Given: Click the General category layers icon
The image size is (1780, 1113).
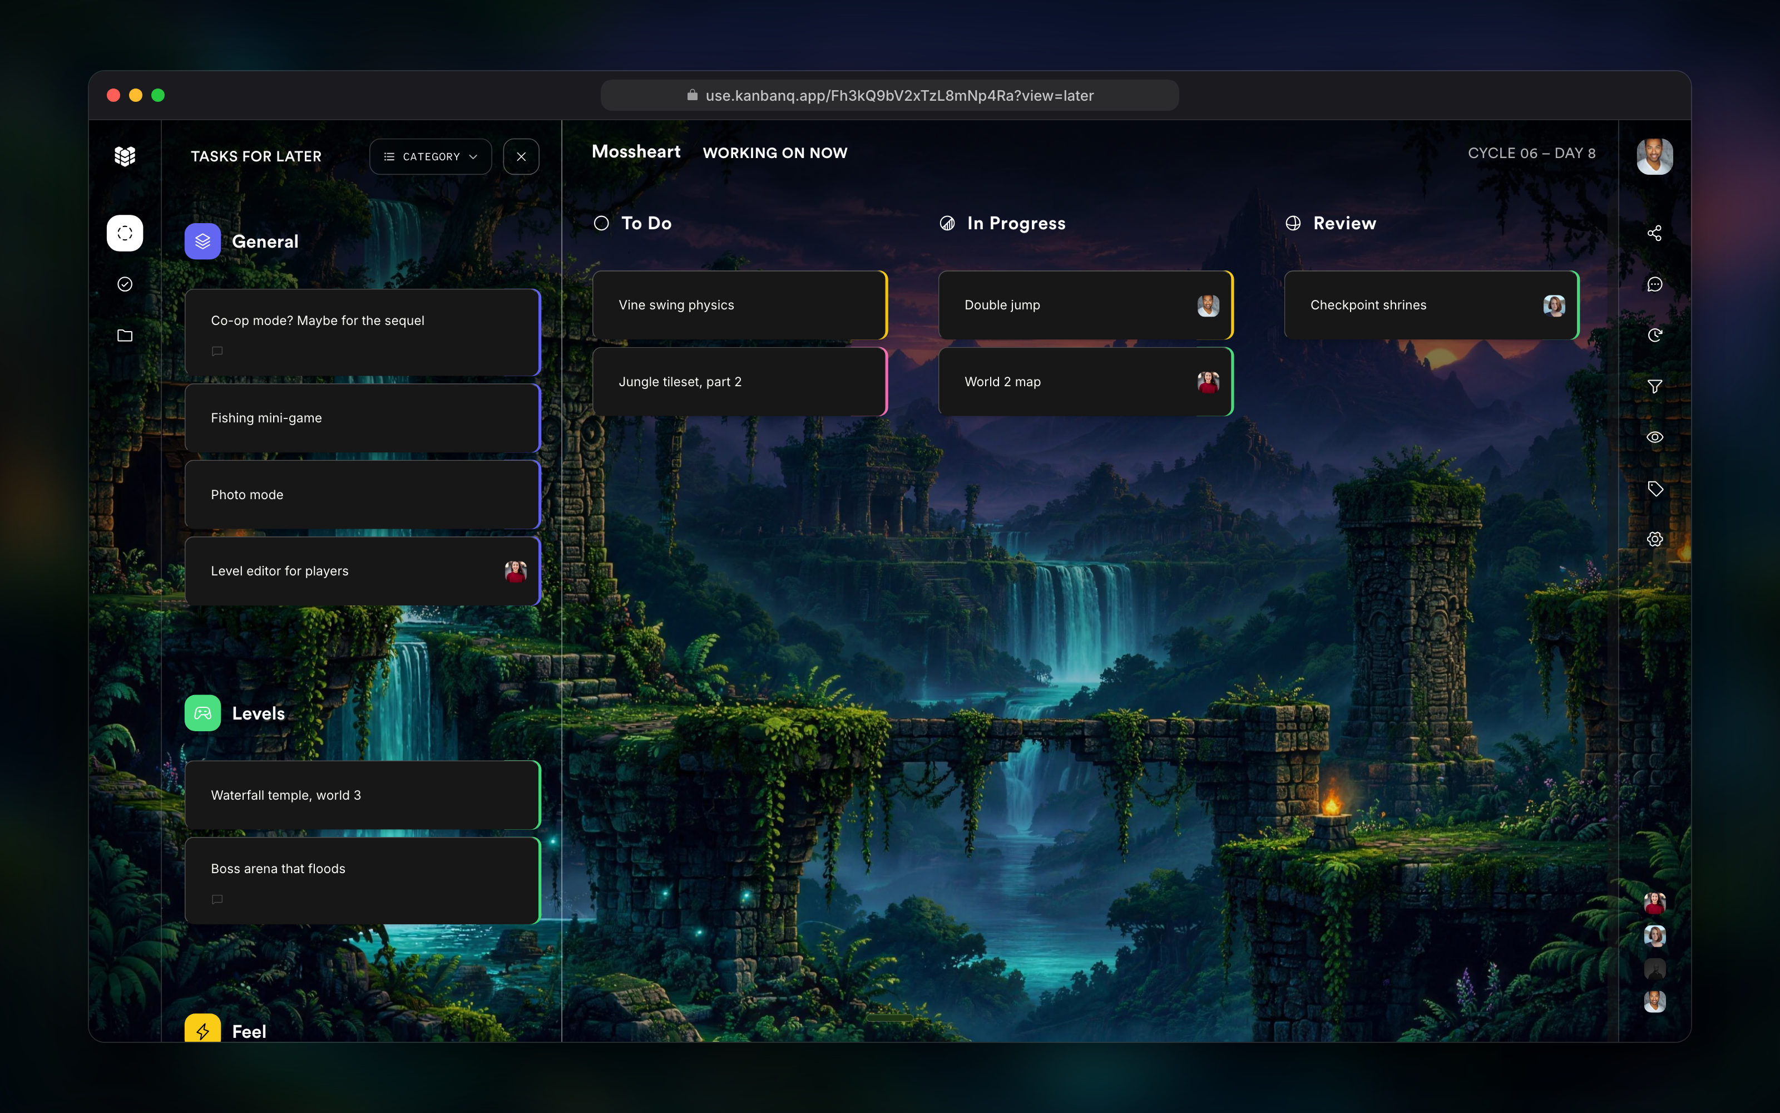Looking at the screenshot, I should pos(202,242).
